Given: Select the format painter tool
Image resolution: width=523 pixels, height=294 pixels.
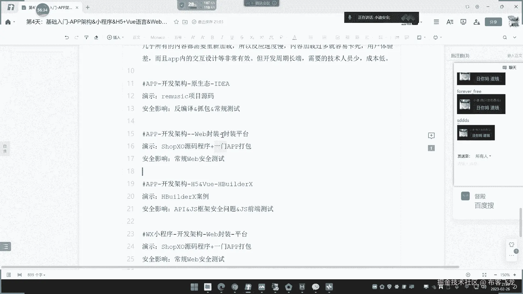Looking at the screenshot, I should 86,38.
